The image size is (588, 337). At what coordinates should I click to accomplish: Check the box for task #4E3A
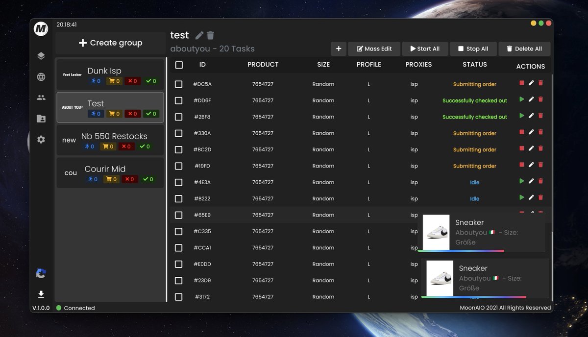click(x=179, y=182)
